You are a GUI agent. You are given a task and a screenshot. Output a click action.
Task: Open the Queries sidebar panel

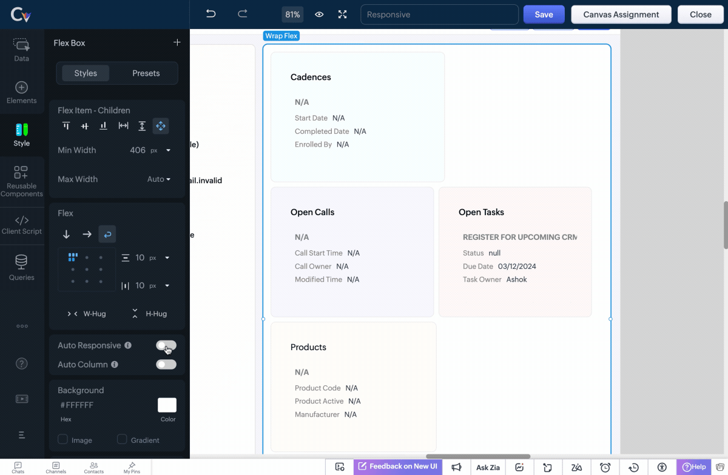[x=22, y=267]
